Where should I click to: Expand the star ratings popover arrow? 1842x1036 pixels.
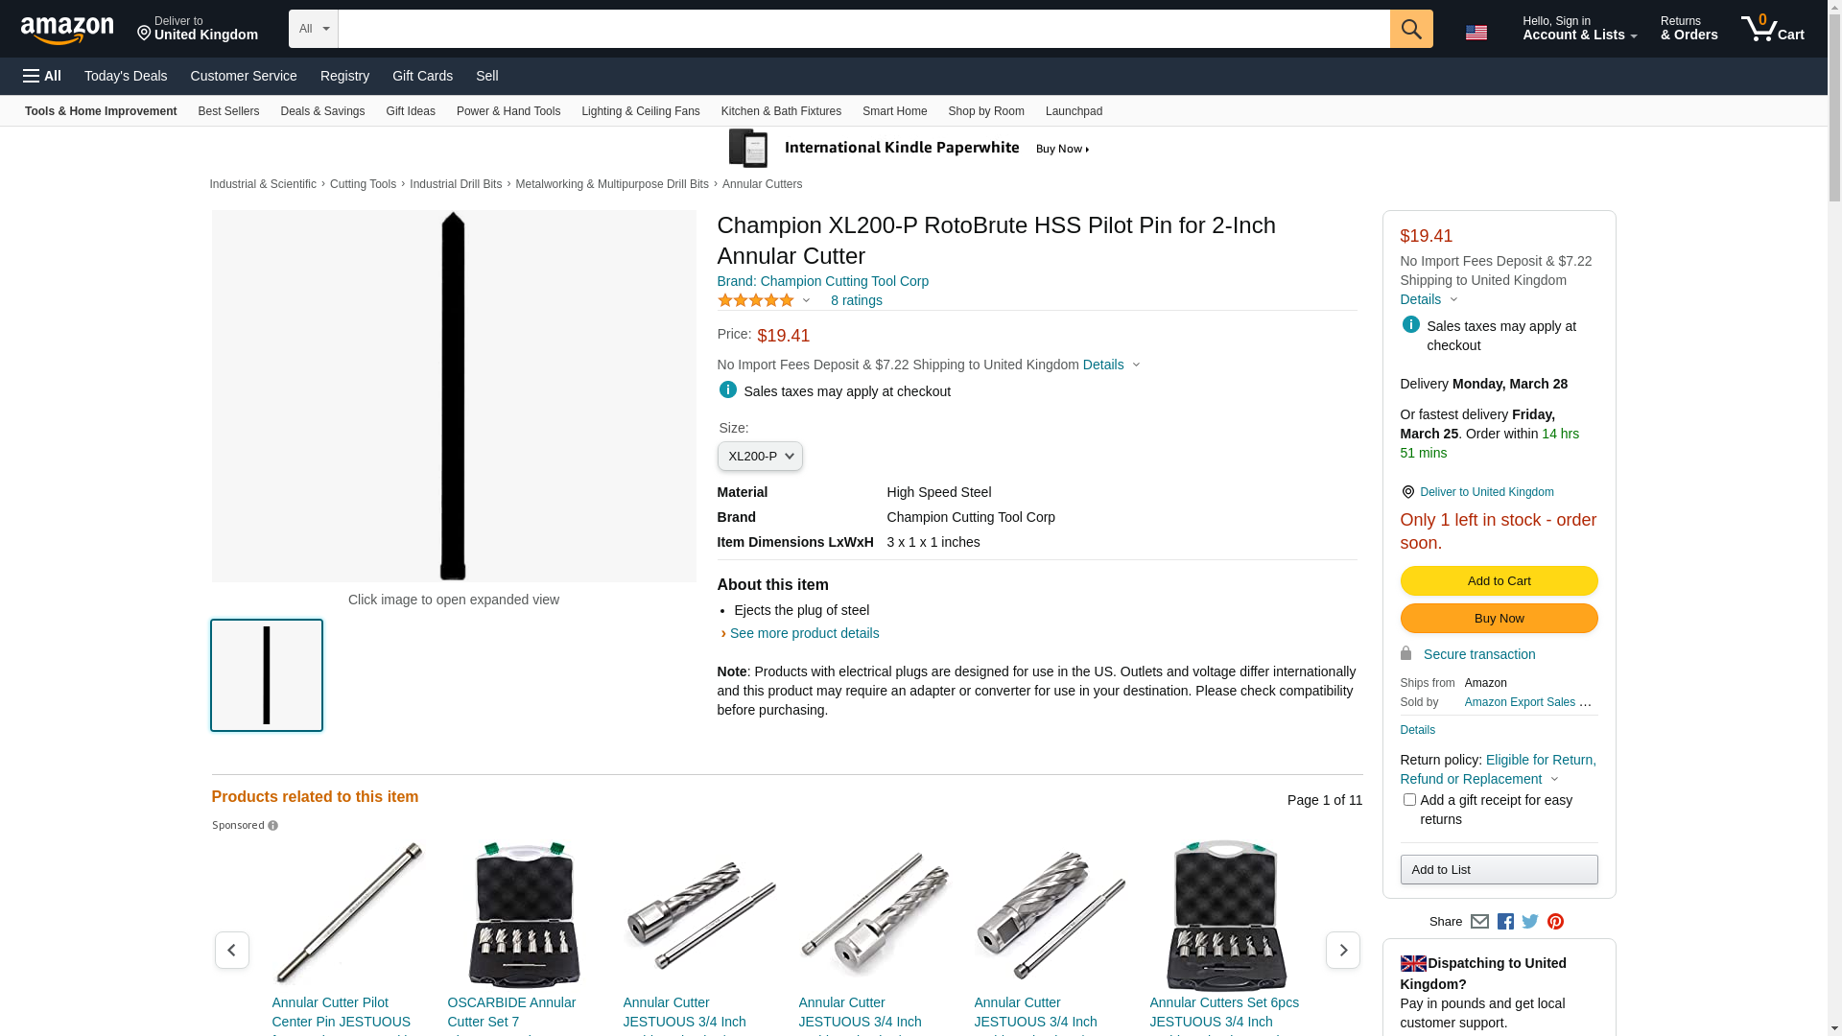[807, 301]
